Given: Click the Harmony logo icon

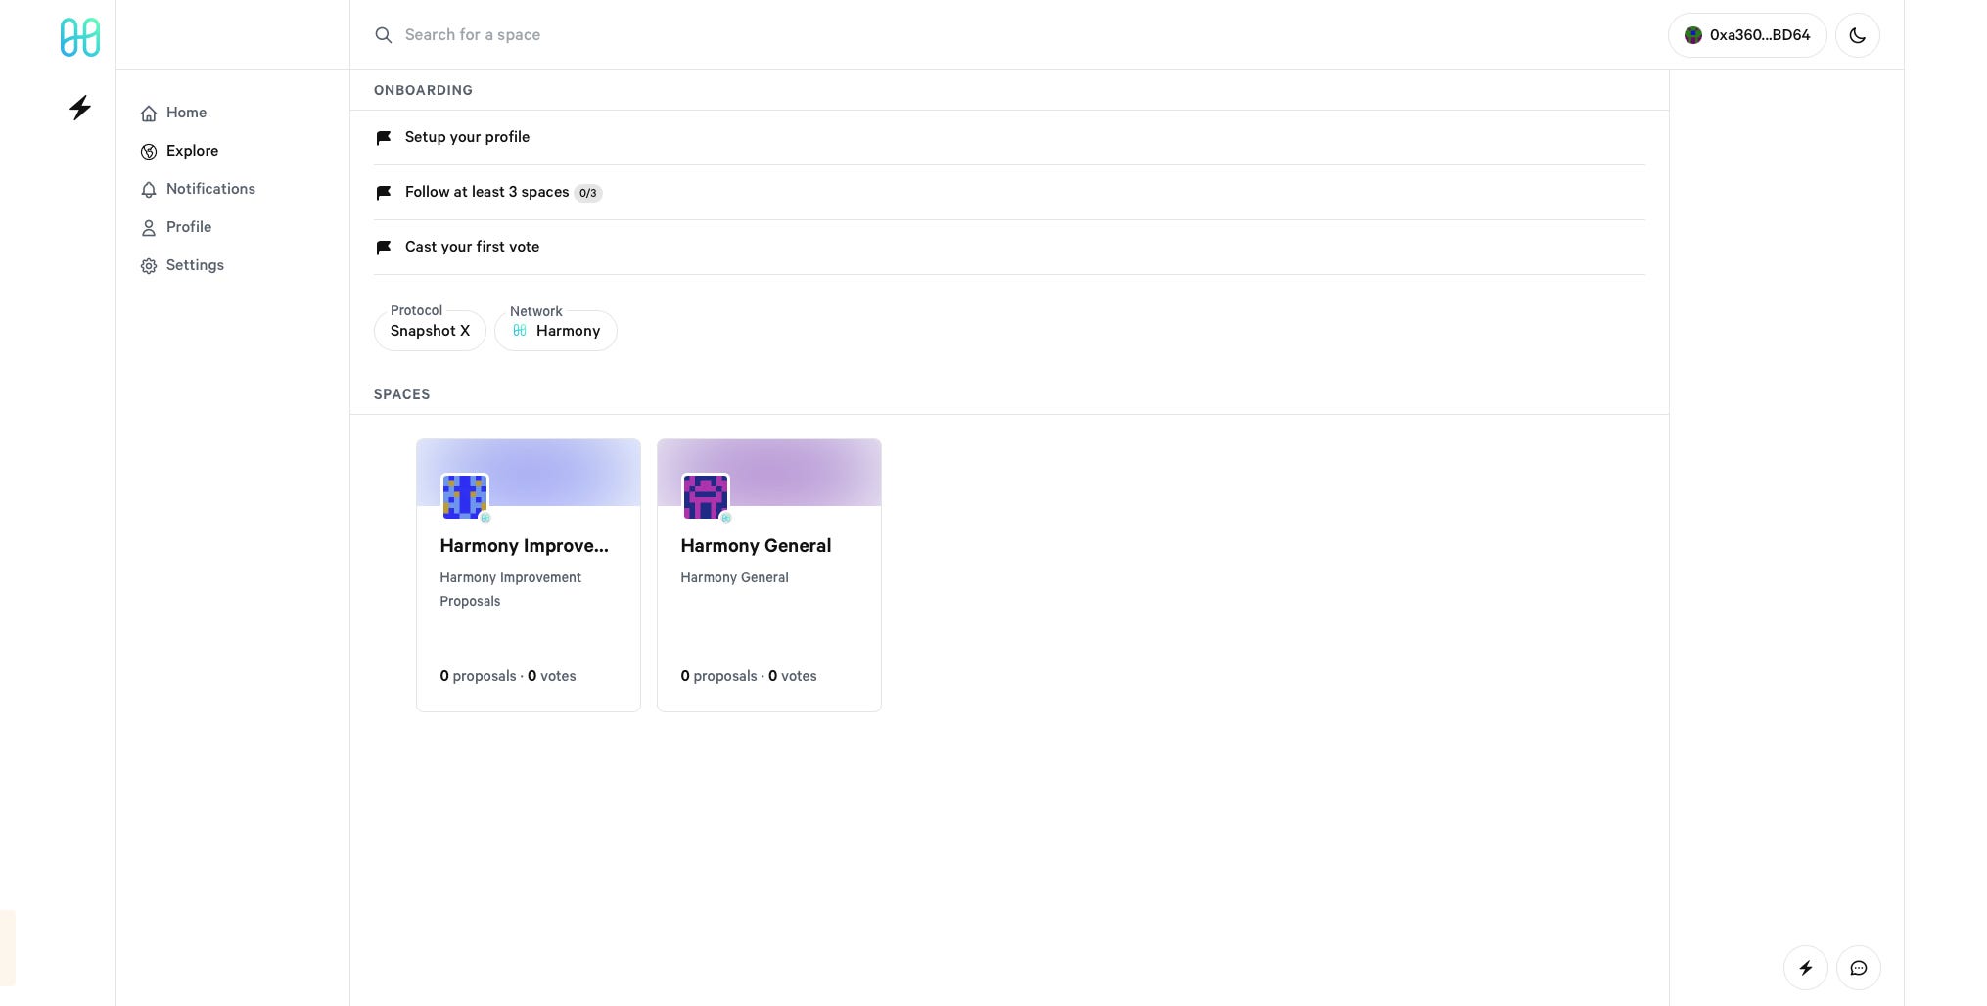Looking at the screenshot, I should click(80, 37).
